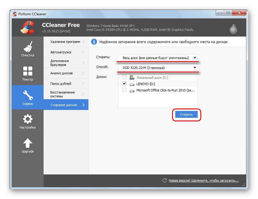Click the Upgrade arrow icon

coord(27,143)
